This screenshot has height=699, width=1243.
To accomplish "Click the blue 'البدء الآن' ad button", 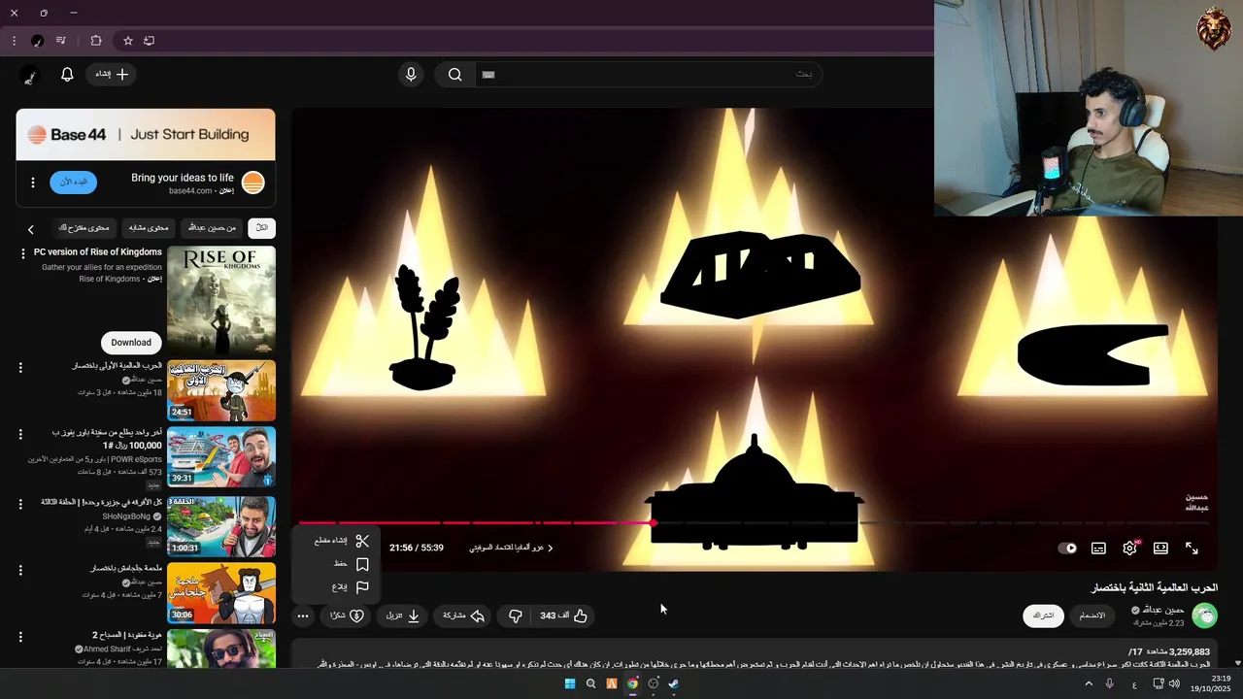I will point(73,183).
